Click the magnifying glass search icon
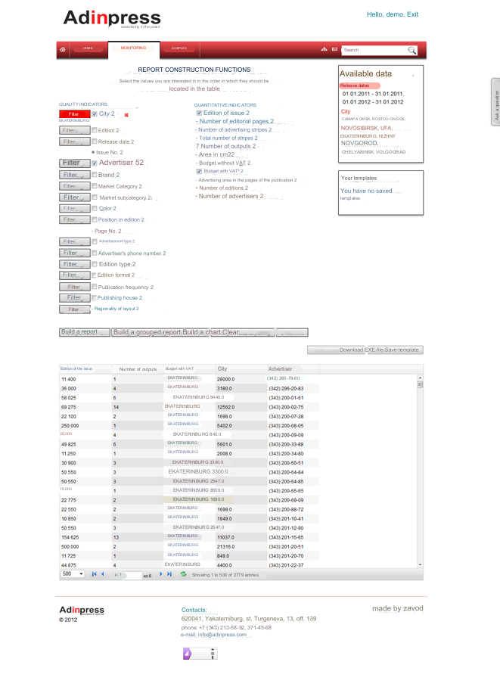Image resolution: width=500 pixels, height=693 pixels. coord(411,50)
